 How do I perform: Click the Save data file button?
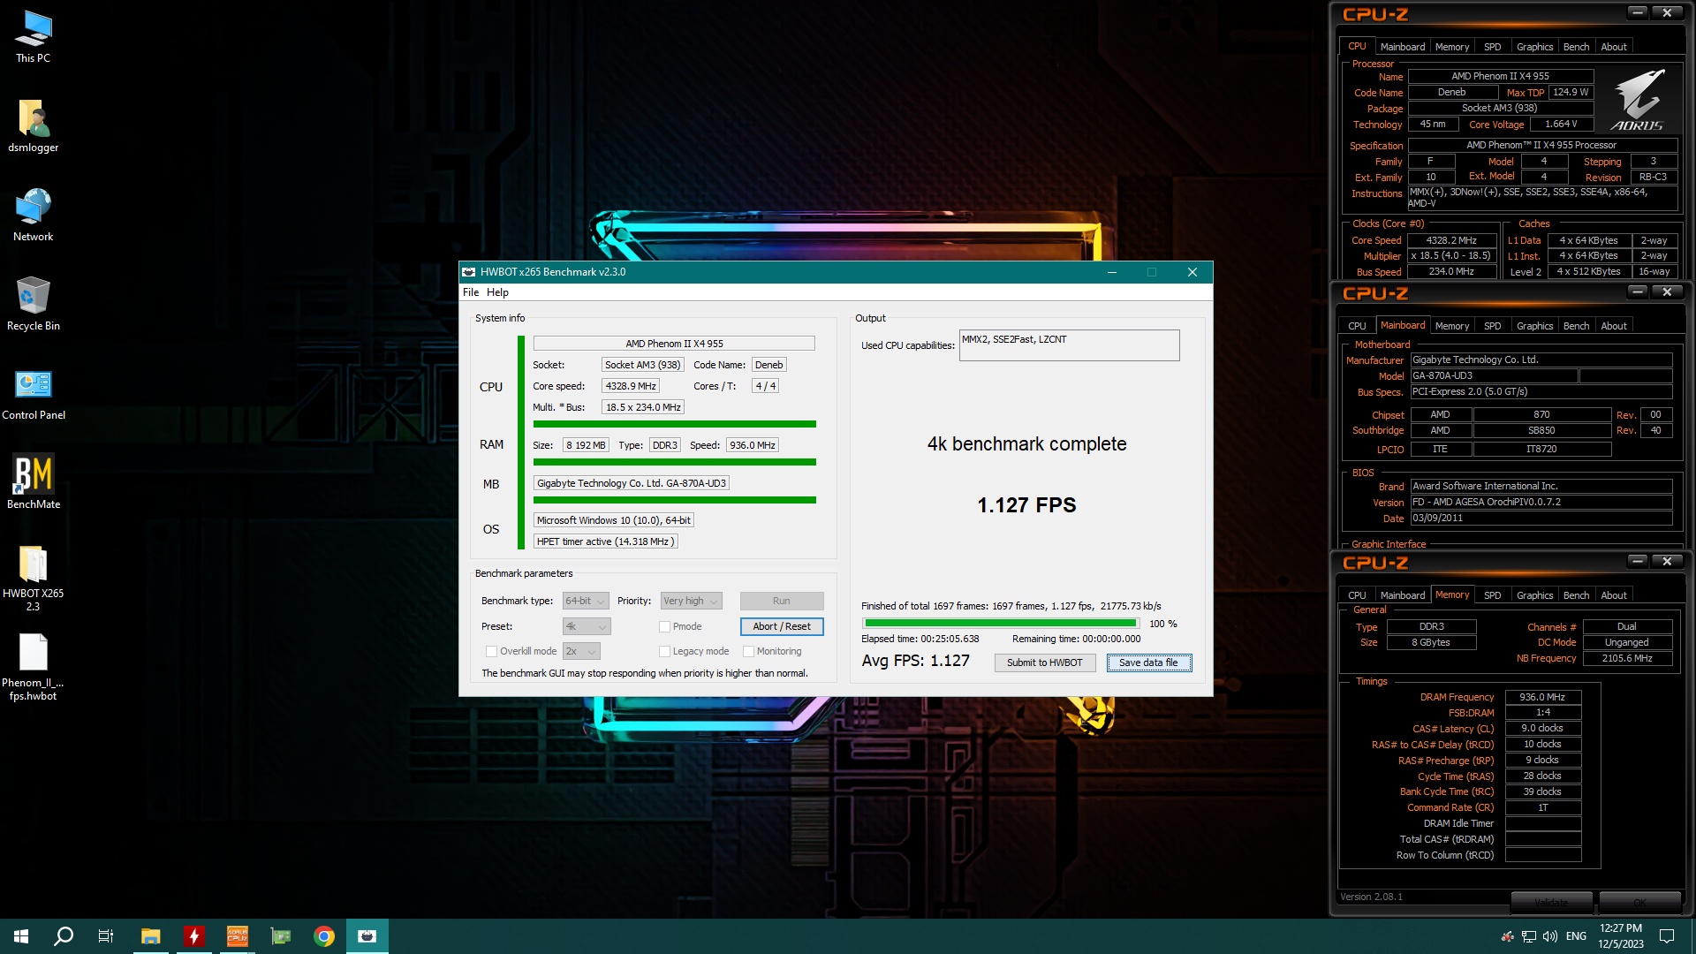[1148, 662]
